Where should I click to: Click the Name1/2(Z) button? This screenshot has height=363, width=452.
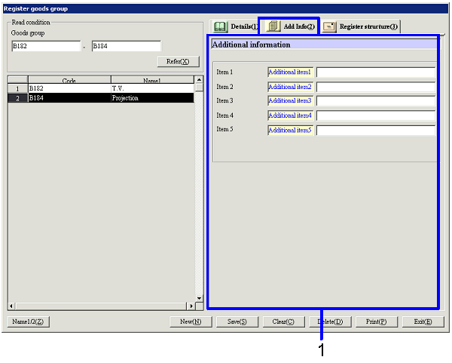(29, 321)
